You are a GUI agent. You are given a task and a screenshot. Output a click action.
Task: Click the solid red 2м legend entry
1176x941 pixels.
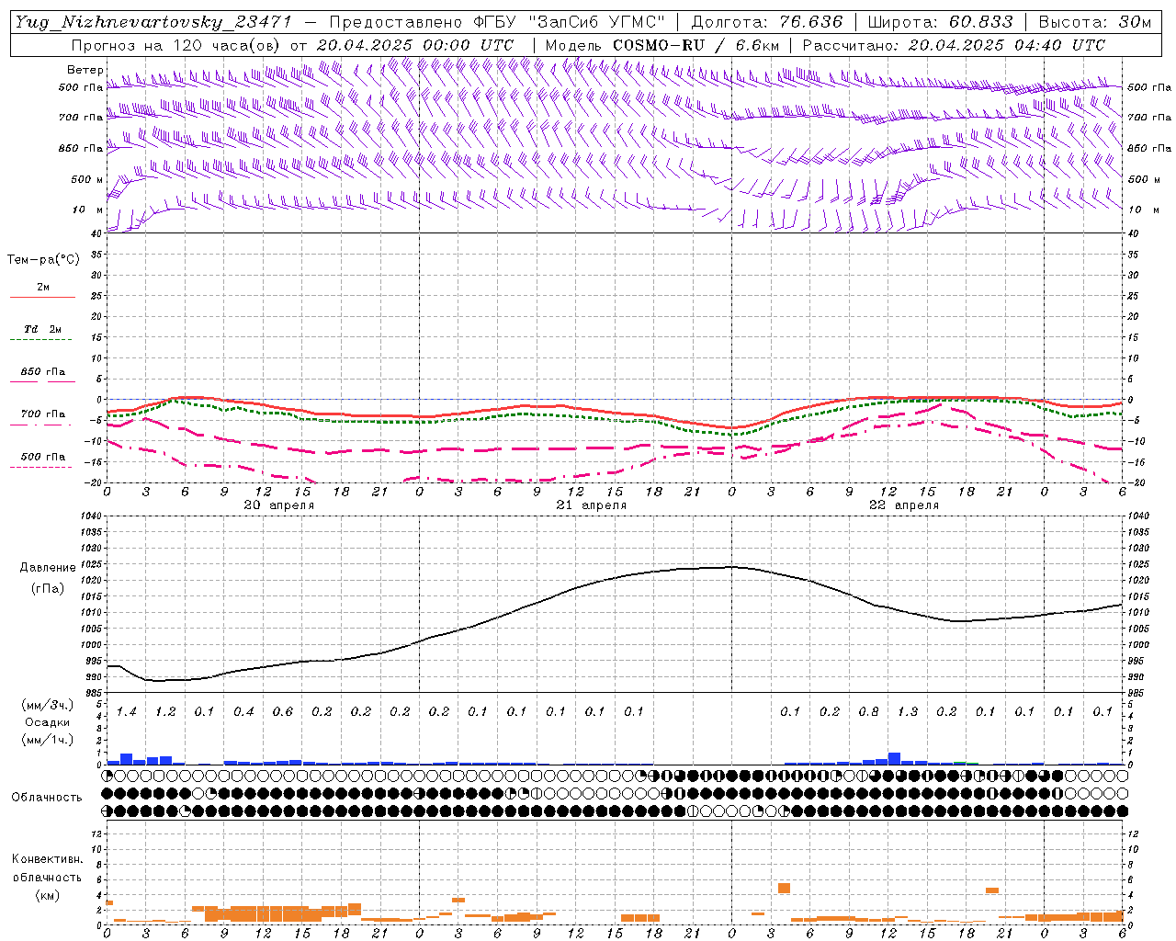click(42, 291)
